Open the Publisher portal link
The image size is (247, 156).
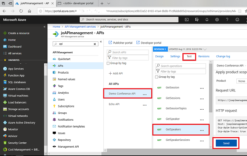click(120, 43)
